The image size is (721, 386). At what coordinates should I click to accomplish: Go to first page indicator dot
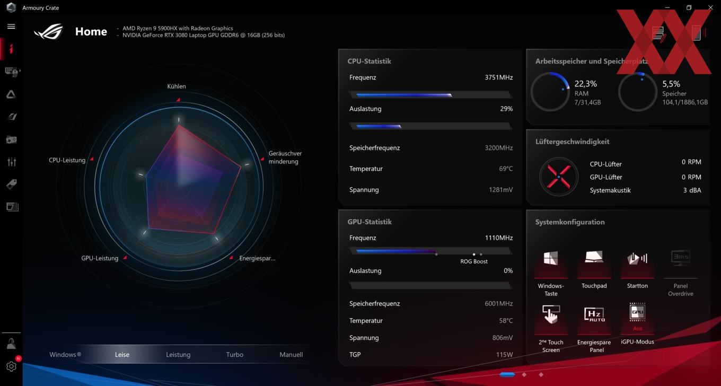507,374
